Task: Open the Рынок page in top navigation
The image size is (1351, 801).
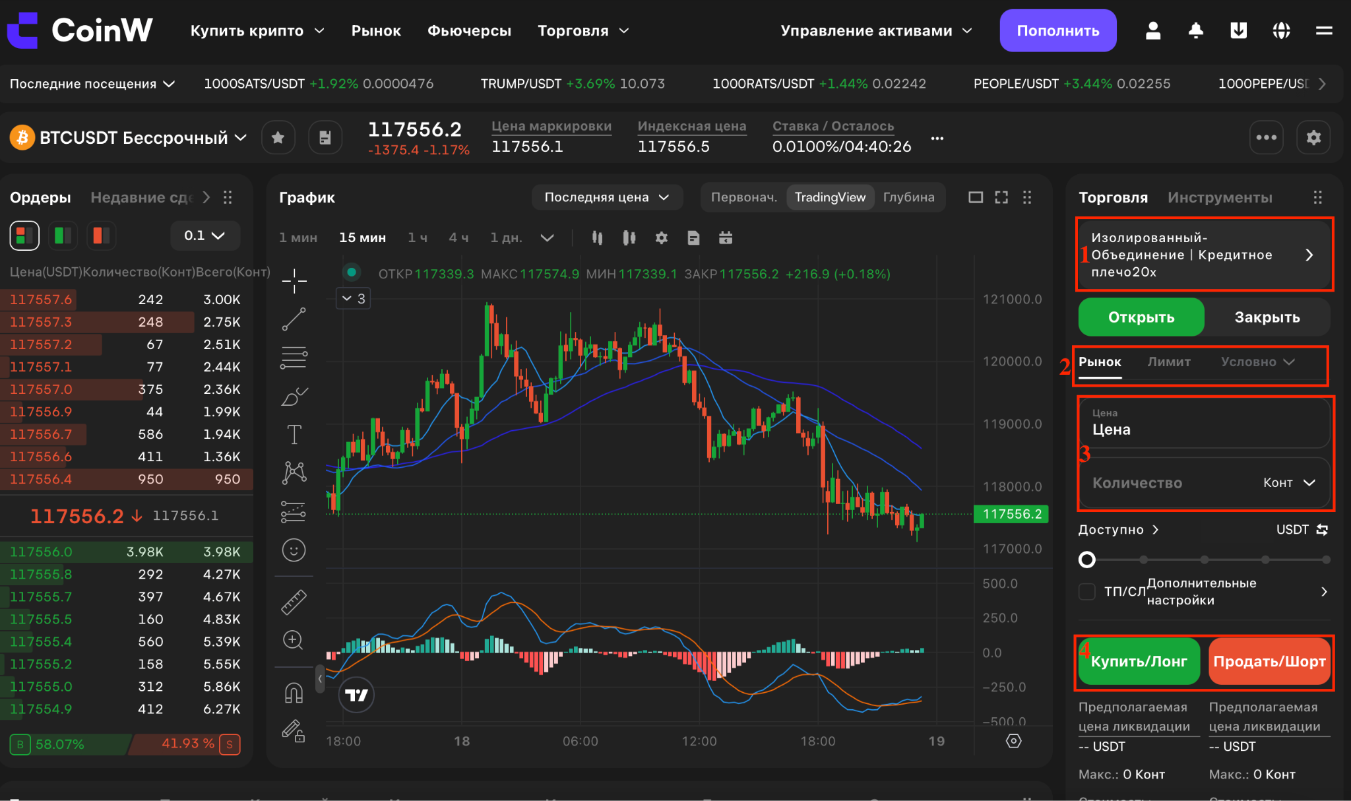Action: coord(376,30)
